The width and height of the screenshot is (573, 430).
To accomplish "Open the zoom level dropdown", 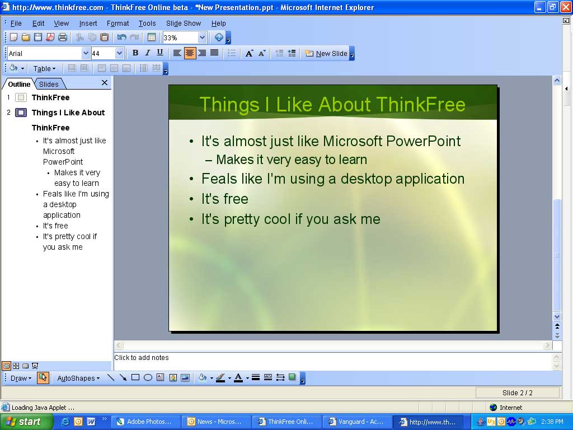I will click(x=202, y=38).
